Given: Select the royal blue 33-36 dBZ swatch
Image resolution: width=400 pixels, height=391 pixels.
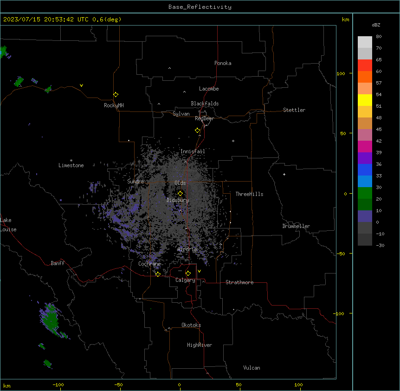Looking at the screenshot, I should point(365,169).
